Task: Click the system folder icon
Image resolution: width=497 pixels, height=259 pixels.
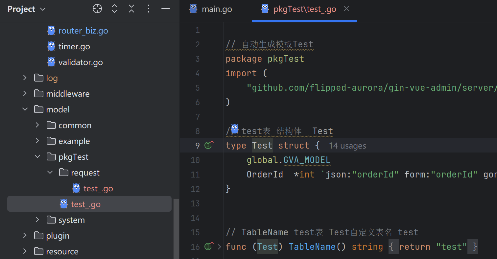Action: click(x=51, y=220)
